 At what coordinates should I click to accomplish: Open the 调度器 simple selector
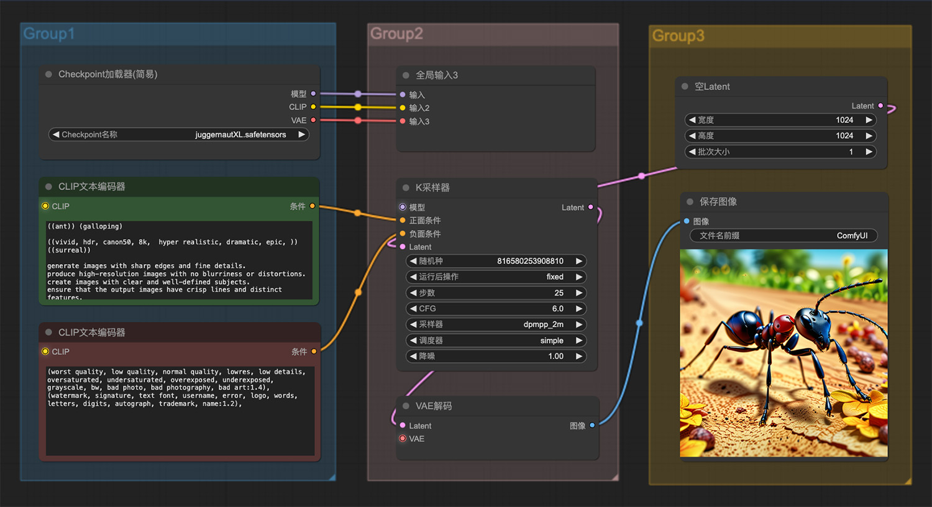pos(496,340)
